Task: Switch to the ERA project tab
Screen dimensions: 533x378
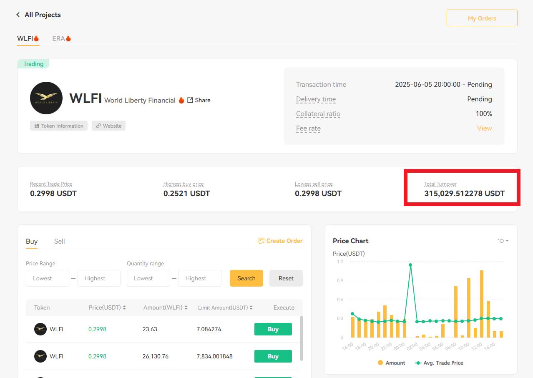Action: coord(61,38)
